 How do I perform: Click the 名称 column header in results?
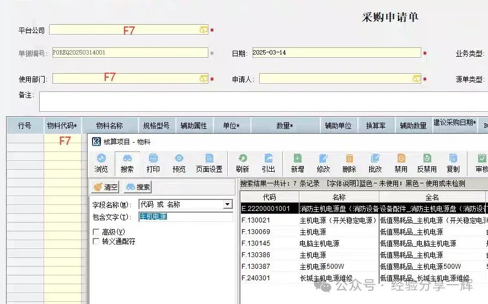point(339,197)
